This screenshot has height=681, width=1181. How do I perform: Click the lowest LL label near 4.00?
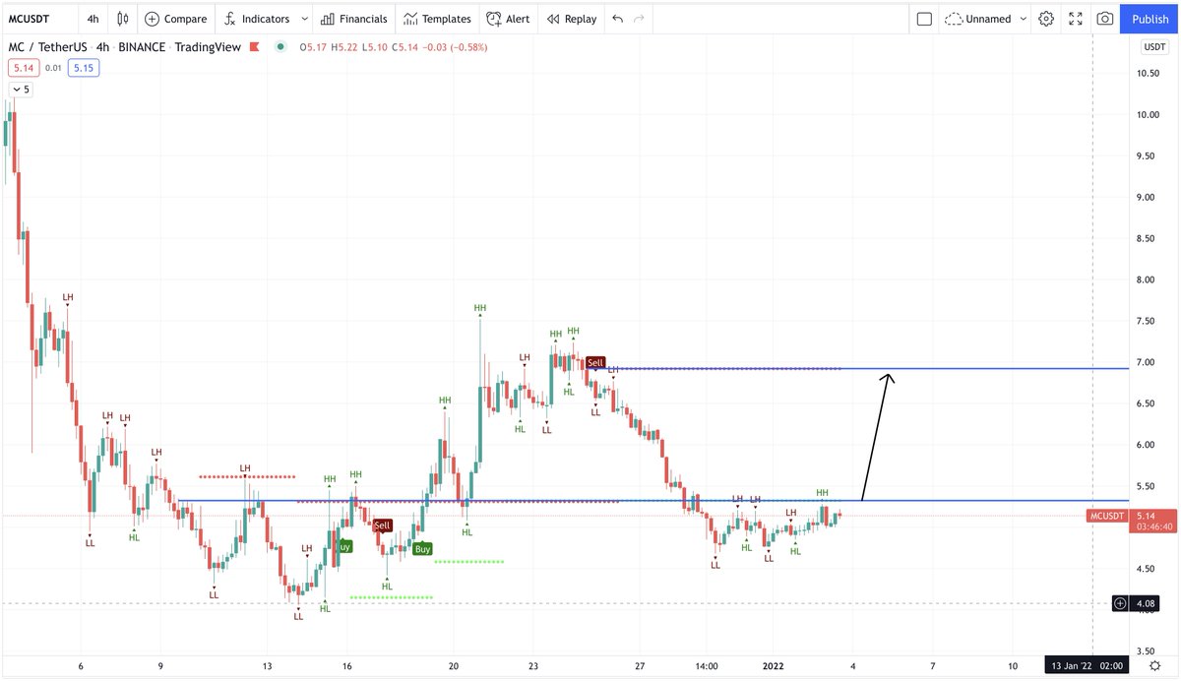(x=298, y=616)
